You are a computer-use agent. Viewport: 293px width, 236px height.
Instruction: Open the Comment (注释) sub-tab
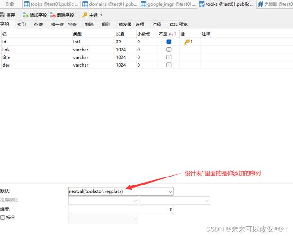point(156,25)
